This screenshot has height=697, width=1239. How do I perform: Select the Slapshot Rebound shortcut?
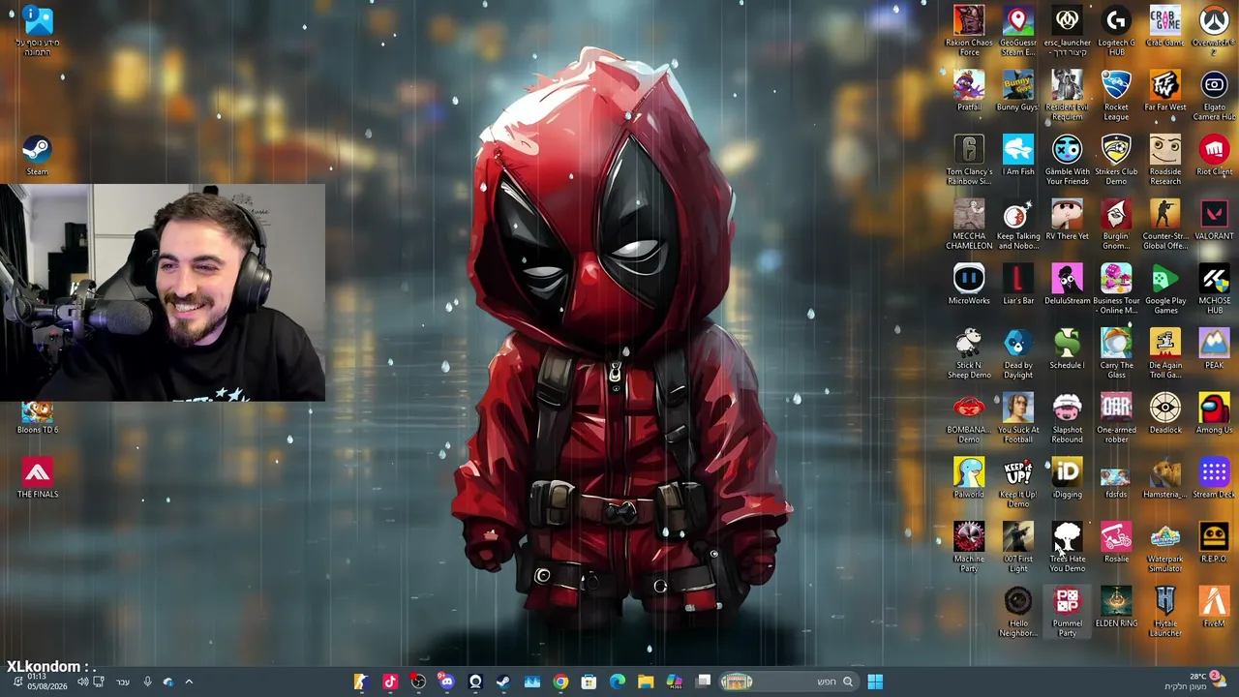1067,419
